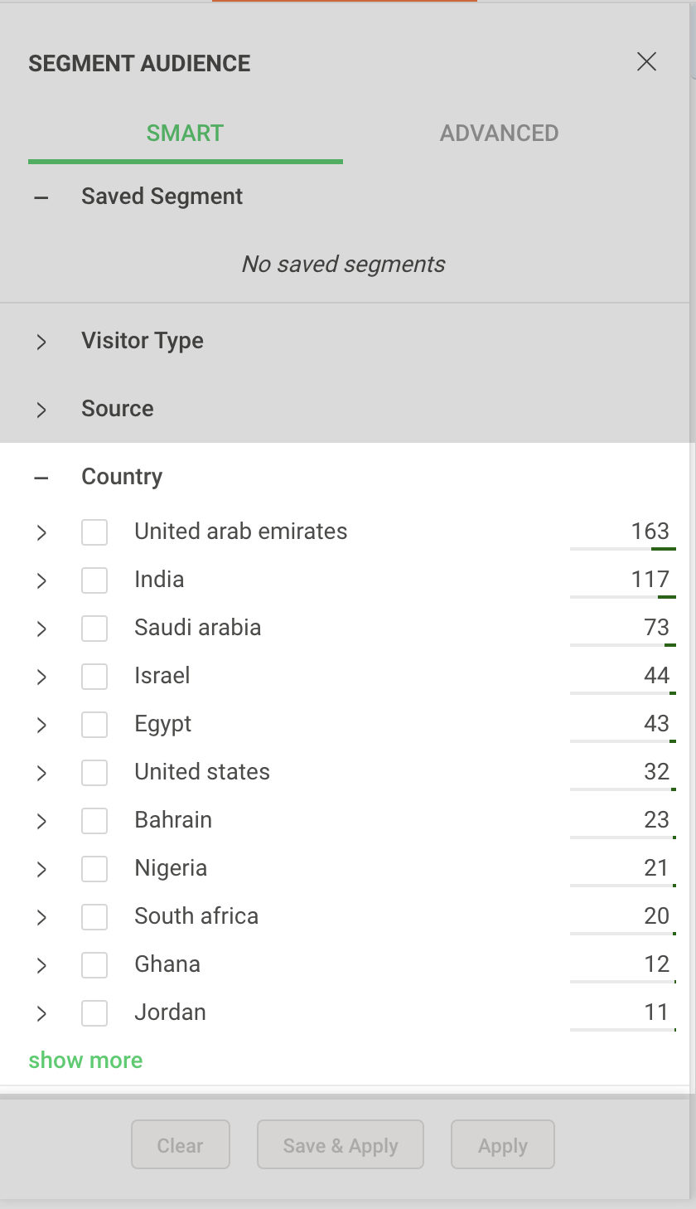Switch to the Smart tab
This screenshot has height=1209, width=696.
(x=185, y=134)
